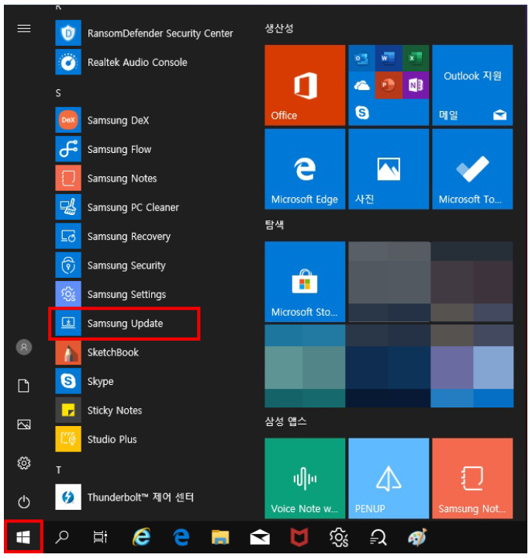
Task: Open Thunderbolt 제어 센터
Action: point(125,497)
